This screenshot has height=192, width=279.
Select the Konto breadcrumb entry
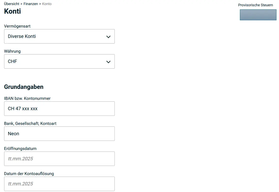(x=47, y=4)
